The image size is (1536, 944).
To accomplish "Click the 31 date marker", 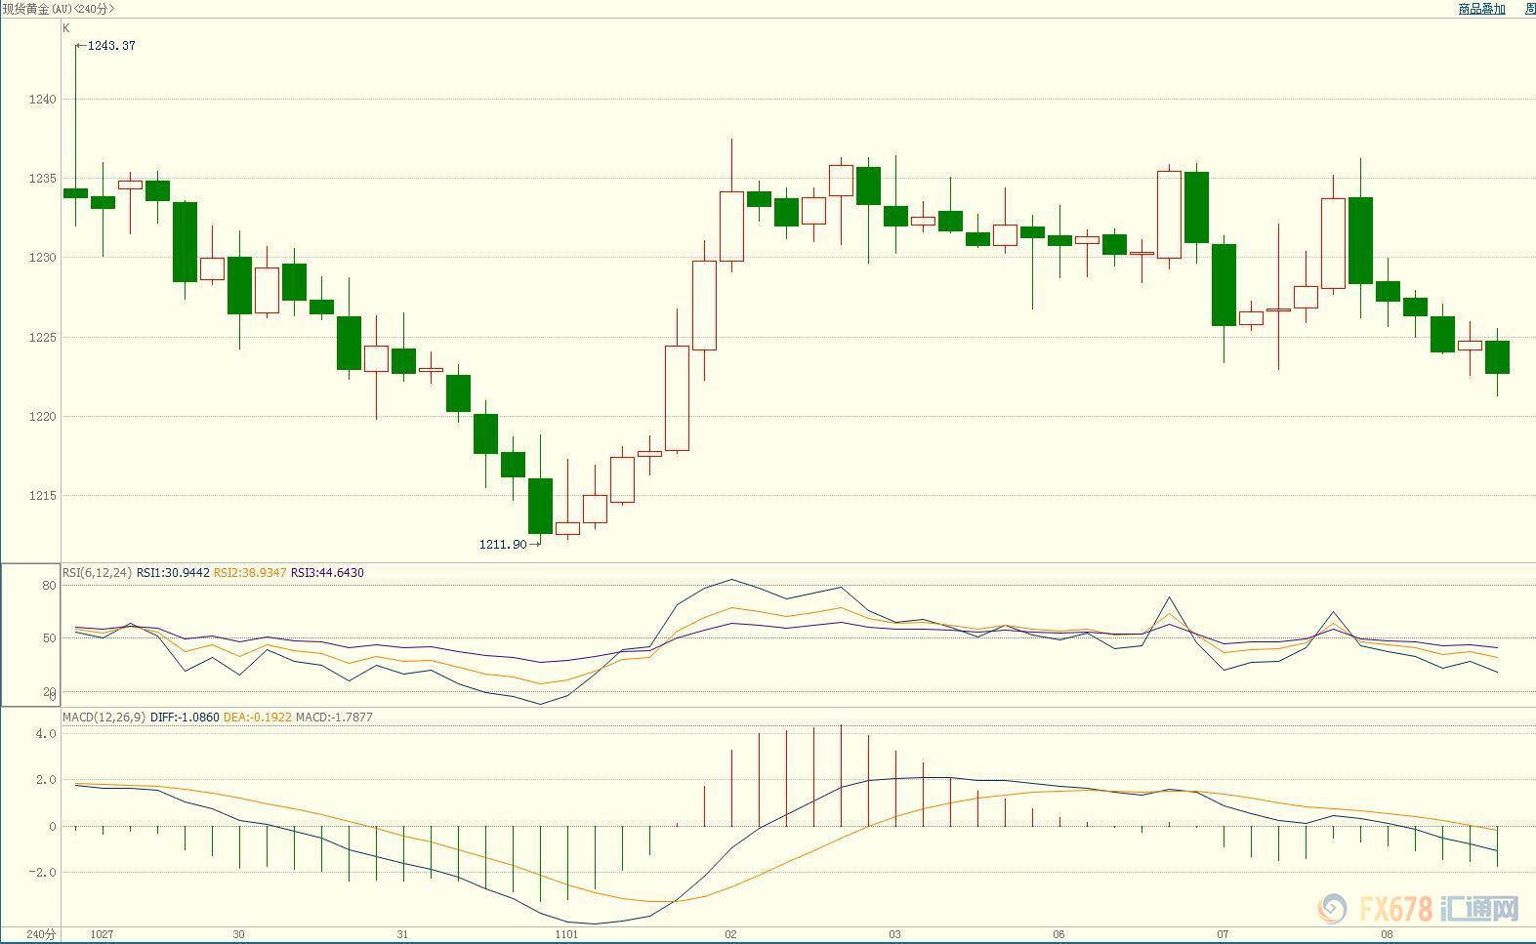I will [x=403, y=934].
